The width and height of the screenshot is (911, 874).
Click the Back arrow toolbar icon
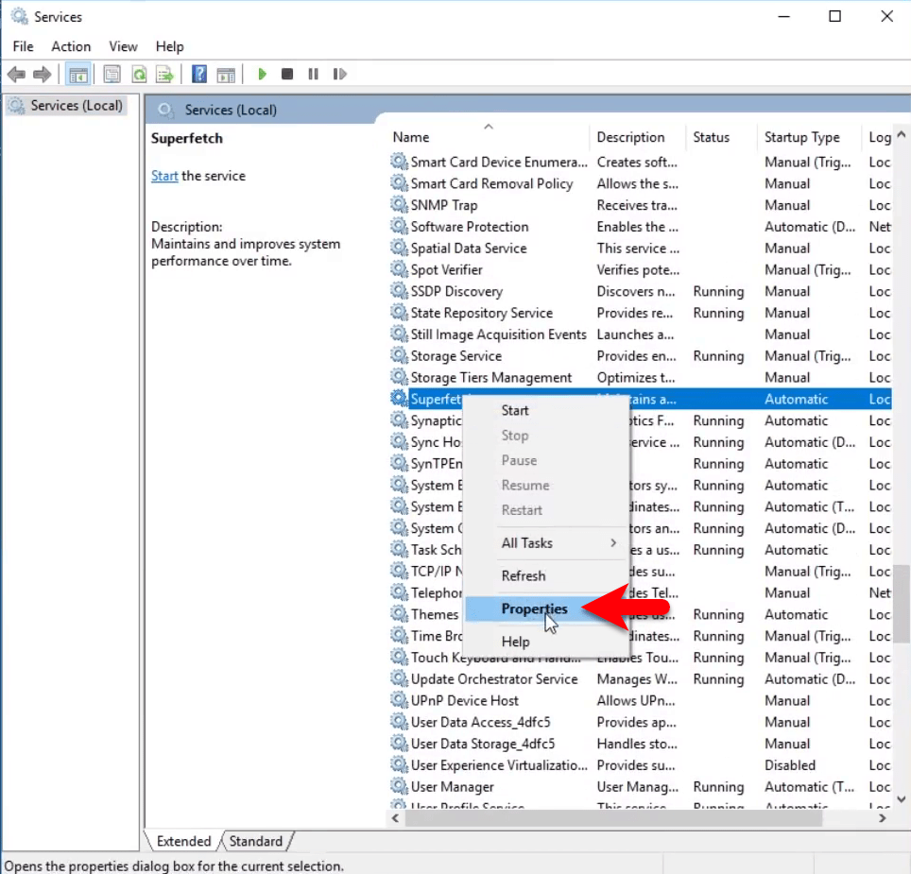pyautogui.click(x=16, y=75)
